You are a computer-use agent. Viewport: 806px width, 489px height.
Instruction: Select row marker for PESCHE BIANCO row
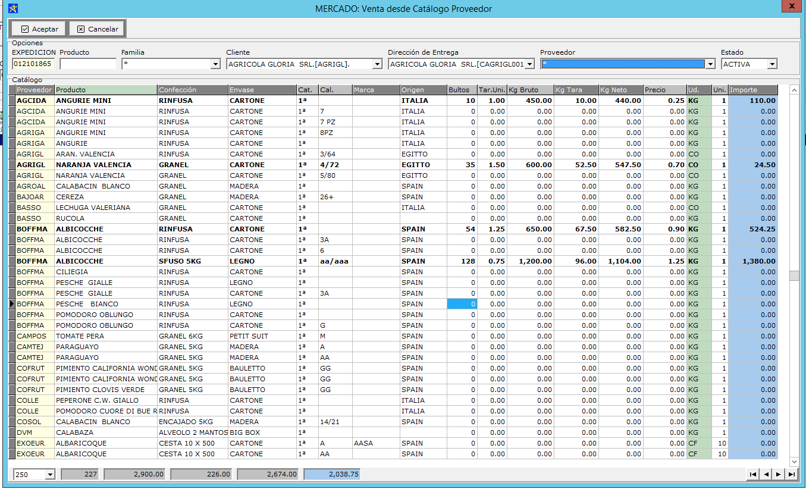tap(12, 304)
